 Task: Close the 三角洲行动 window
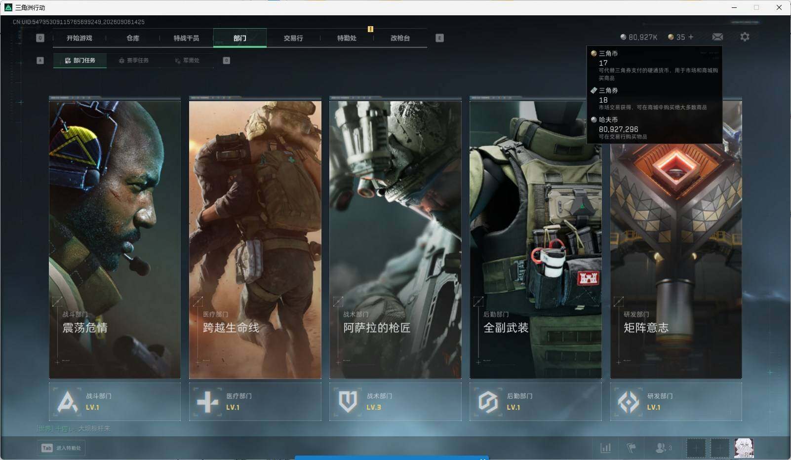[779, 7]
